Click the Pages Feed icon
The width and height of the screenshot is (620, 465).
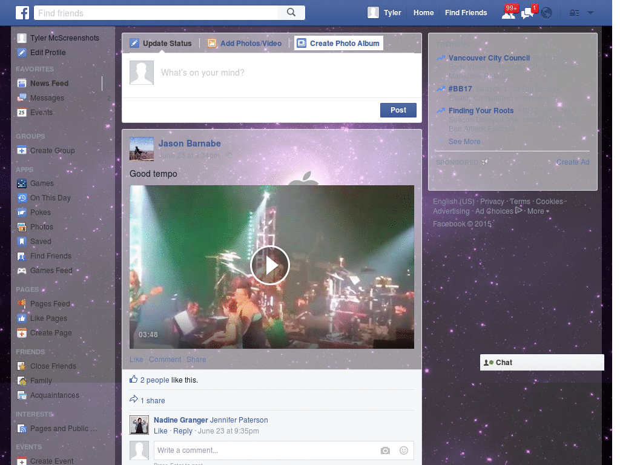coord(22,304)
